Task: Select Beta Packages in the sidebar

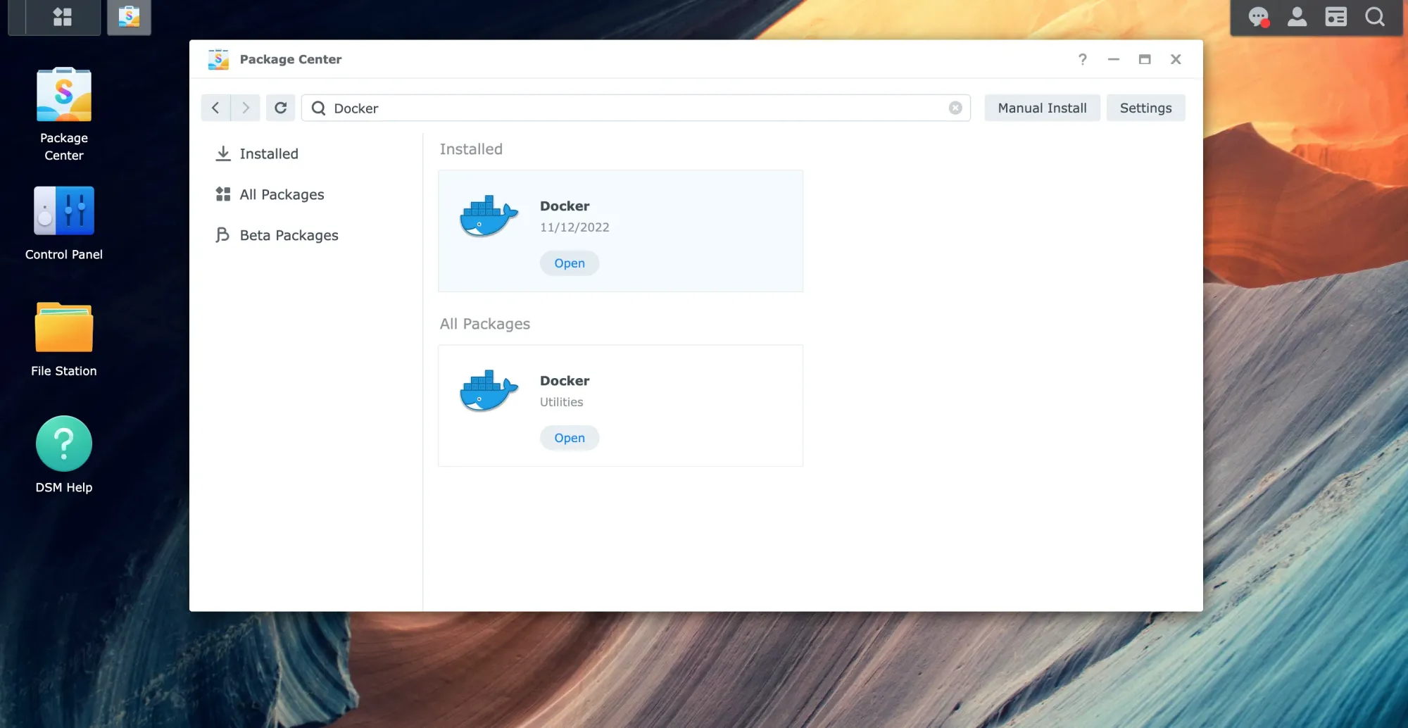Action: click(x=289, y=235)
